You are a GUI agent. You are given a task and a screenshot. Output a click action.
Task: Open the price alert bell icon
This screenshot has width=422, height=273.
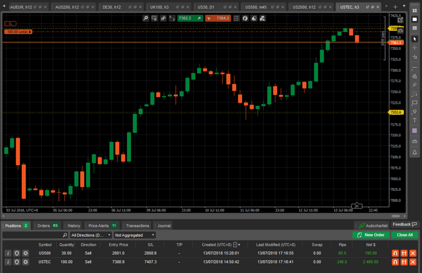click(x=415, y=152)
